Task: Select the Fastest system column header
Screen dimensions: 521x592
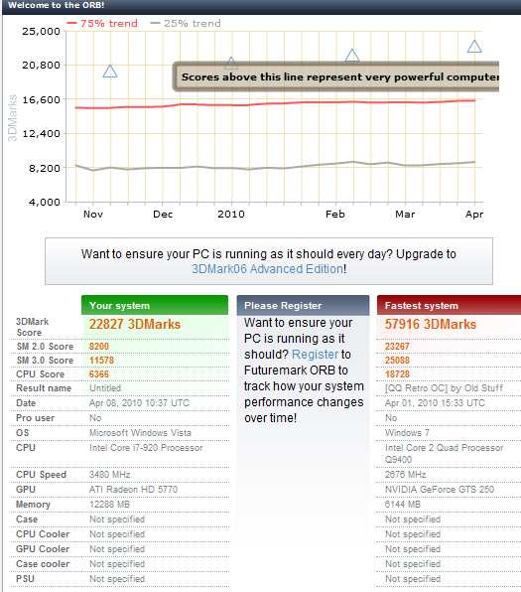Action: [x=449, y=305]
